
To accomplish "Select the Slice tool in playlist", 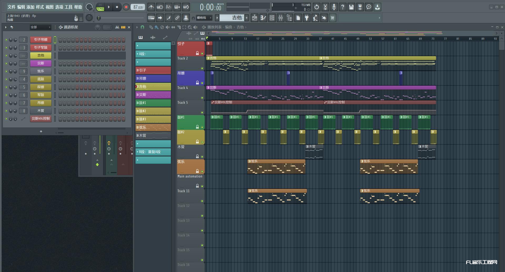I will [179, 27].
